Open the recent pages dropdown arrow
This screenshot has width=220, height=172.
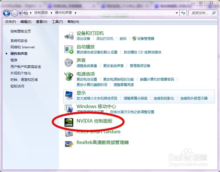coord(20,13)
